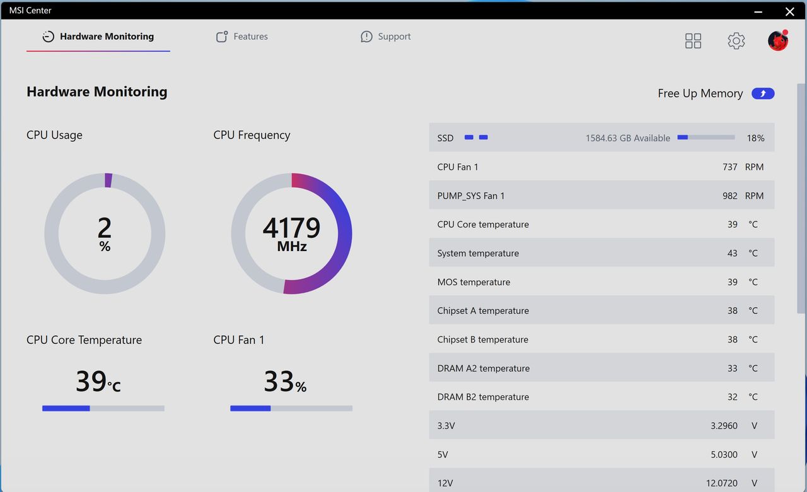
Task: Click the Hardware Monitoring gauge icon
Action: tap(48, 37)
